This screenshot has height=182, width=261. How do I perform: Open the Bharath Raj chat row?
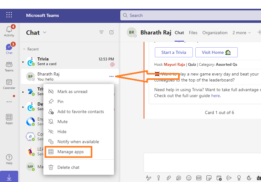click(70, 76)
